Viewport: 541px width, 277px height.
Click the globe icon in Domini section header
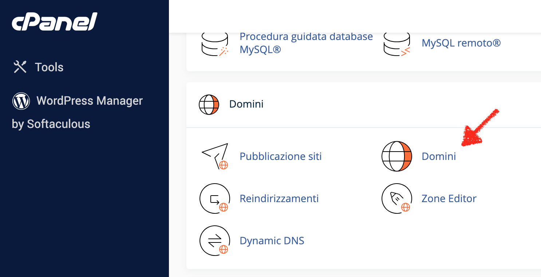click(x=209, y=105)
